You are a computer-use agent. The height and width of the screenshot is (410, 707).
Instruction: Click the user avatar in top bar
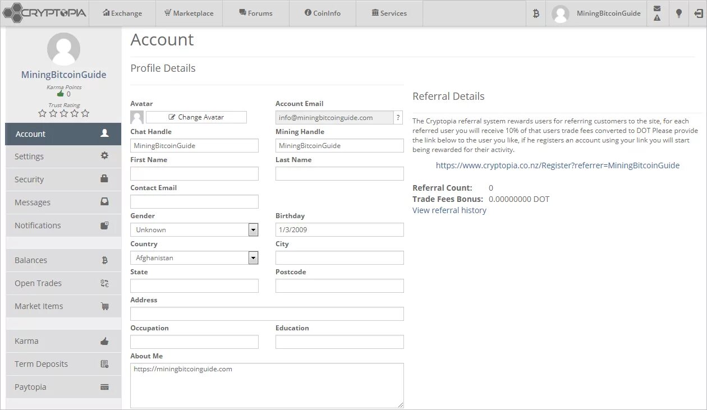pos(561,14)
